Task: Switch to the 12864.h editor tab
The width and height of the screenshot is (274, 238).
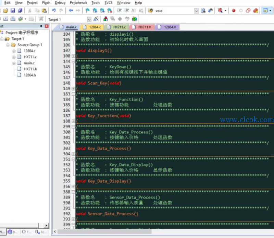Action: tap(167, 27)
